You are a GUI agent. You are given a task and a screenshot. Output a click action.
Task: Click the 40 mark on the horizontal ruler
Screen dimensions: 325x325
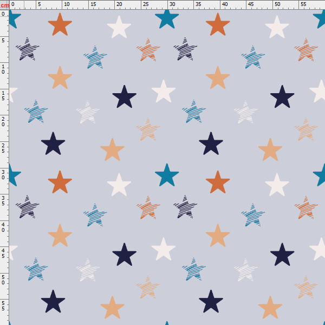click(x=225, y=4)
